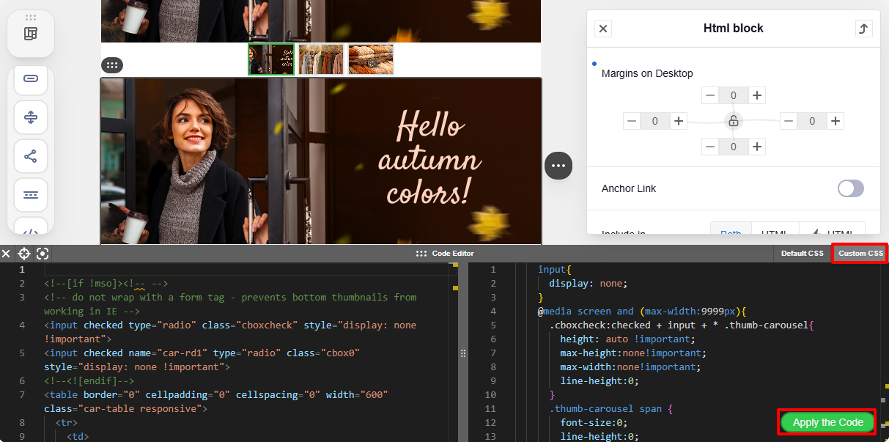Click the '@media screen and' CSS line
The image size is (889, 442).
(x=641, y=311)
